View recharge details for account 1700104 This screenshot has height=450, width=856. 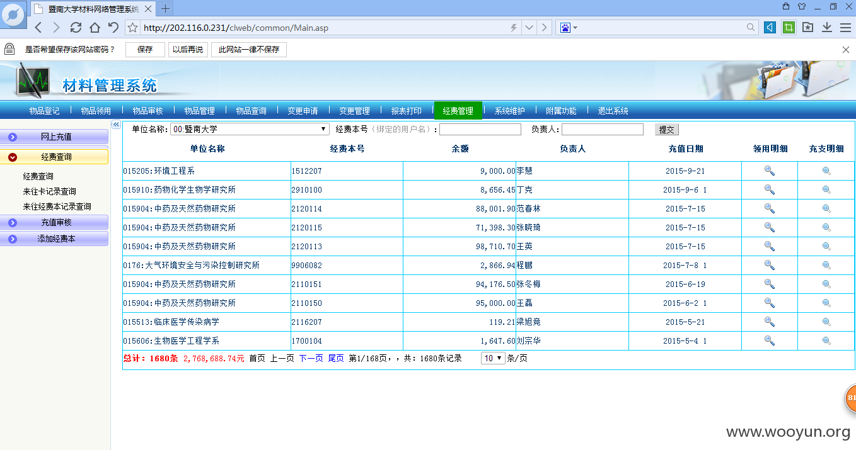[826, 340]
